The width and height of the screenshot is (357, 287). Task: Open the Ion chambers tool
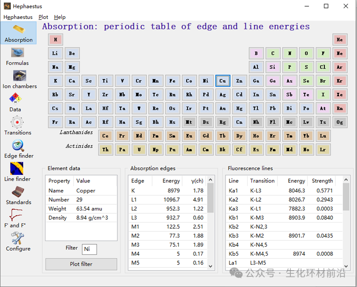(19, 80)
